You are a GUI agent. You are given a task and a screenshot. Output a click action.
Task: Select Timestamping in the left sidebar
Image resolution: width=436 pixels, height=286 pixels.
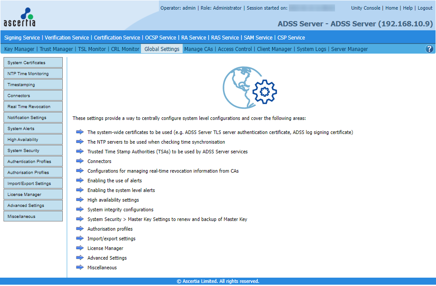(33, 85)
